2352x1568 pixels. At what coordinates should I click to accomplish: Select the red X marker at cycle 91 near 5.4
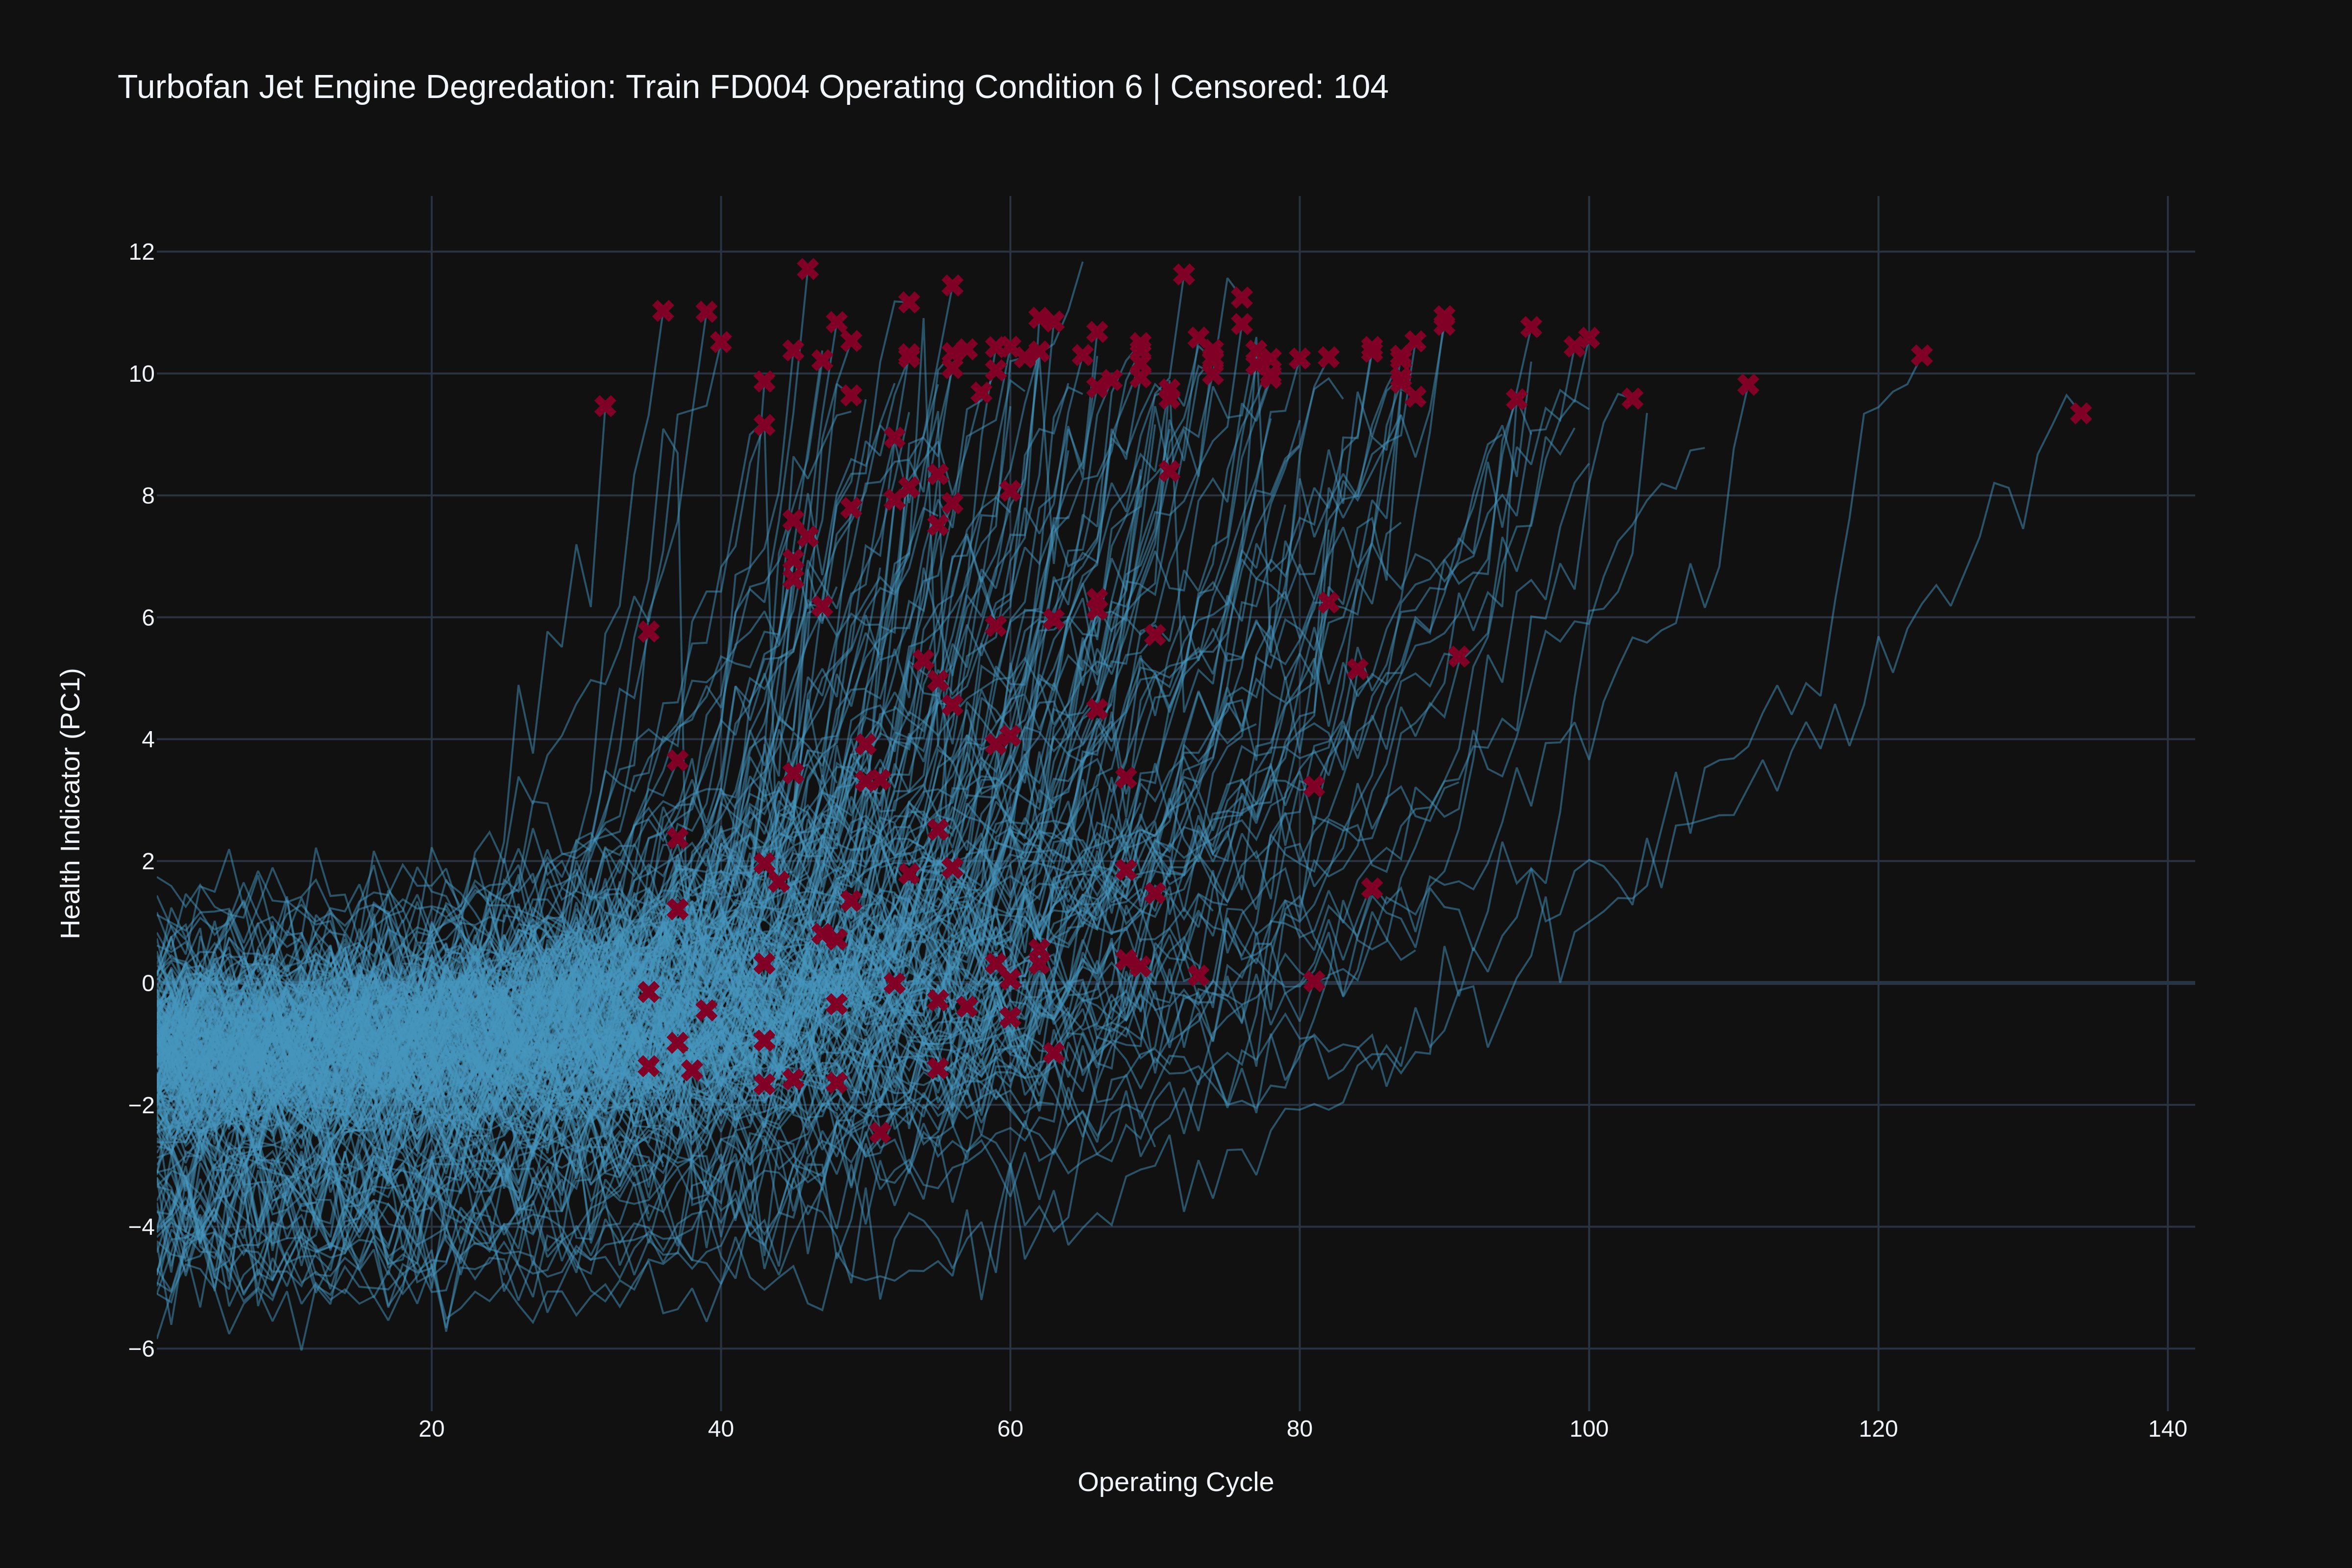(1459, 656)
